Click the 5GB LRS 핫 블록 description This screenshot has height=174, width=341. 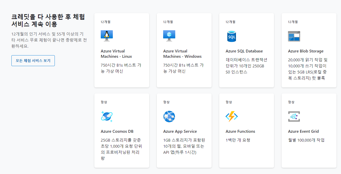click(x=308, y=69)
